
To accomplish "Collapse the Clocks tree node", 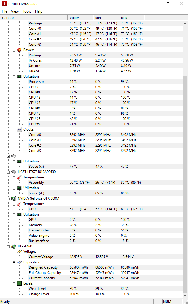I will point(14,129).
